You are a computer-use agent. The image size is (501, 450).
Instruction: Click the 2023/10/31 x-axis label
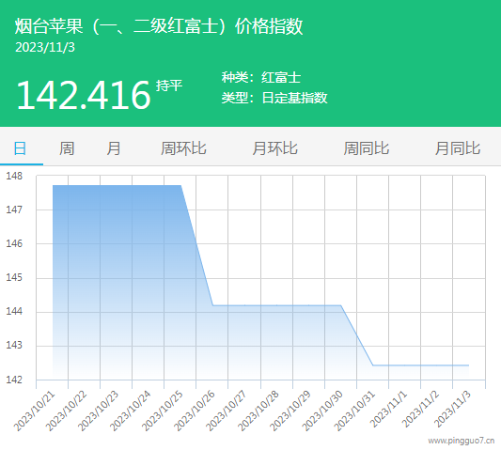pos(354,411)
